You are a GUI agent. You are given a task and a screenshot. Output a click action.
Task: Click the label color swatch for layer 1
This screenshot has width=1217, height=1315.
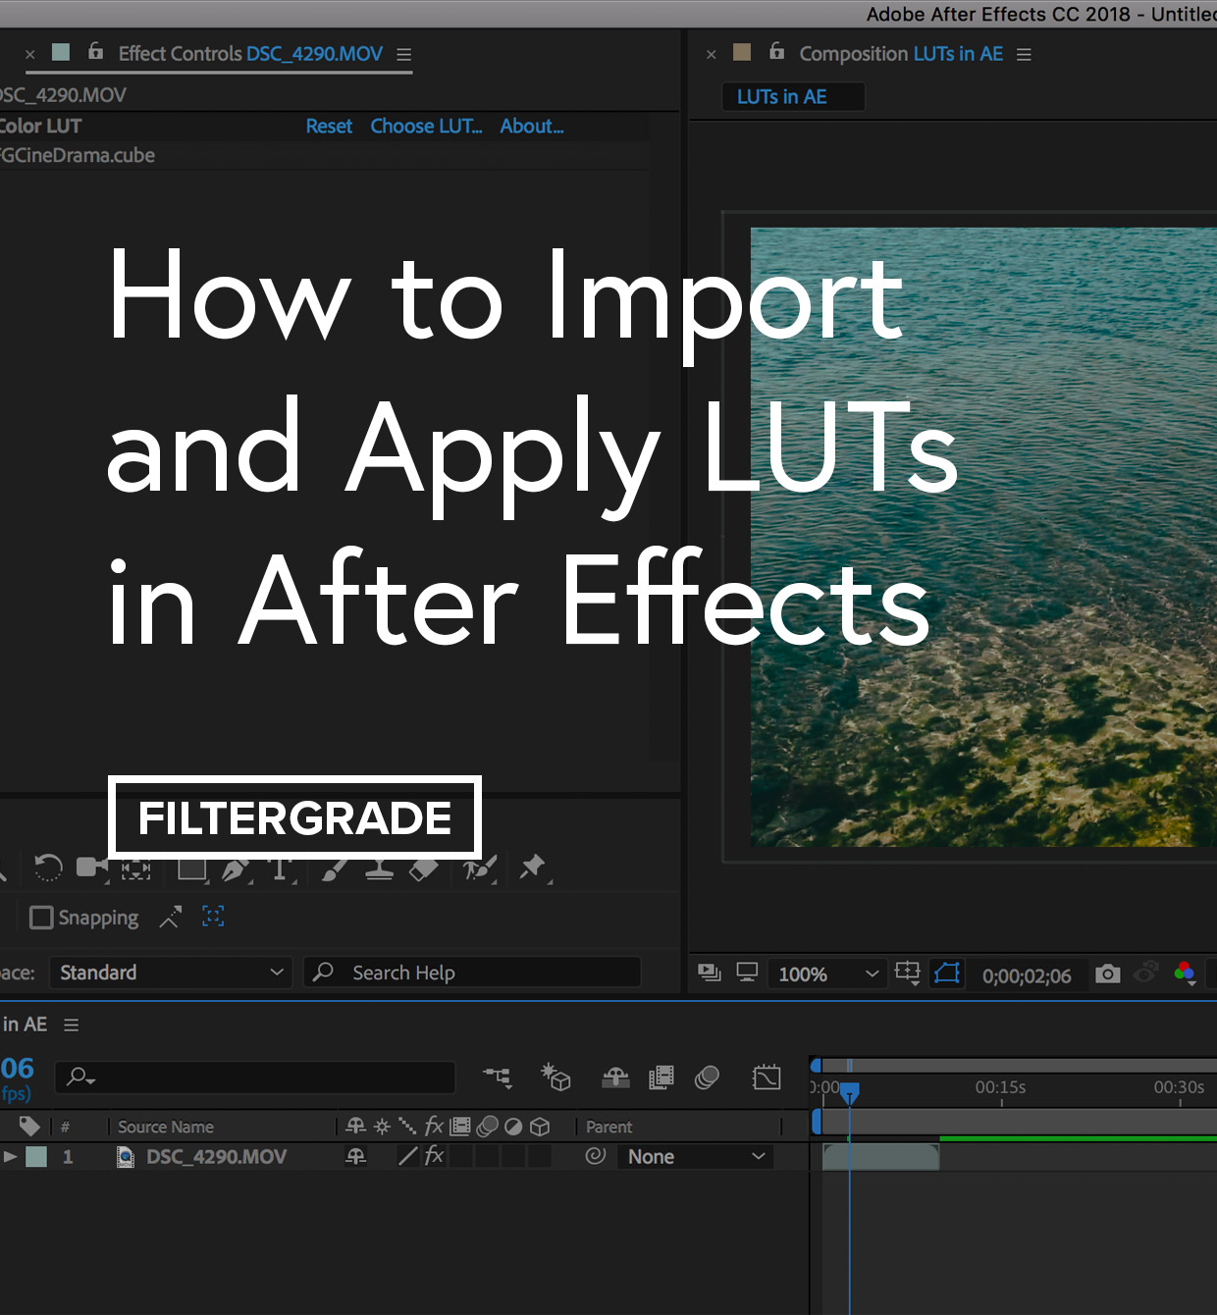tap(36, 1157)
